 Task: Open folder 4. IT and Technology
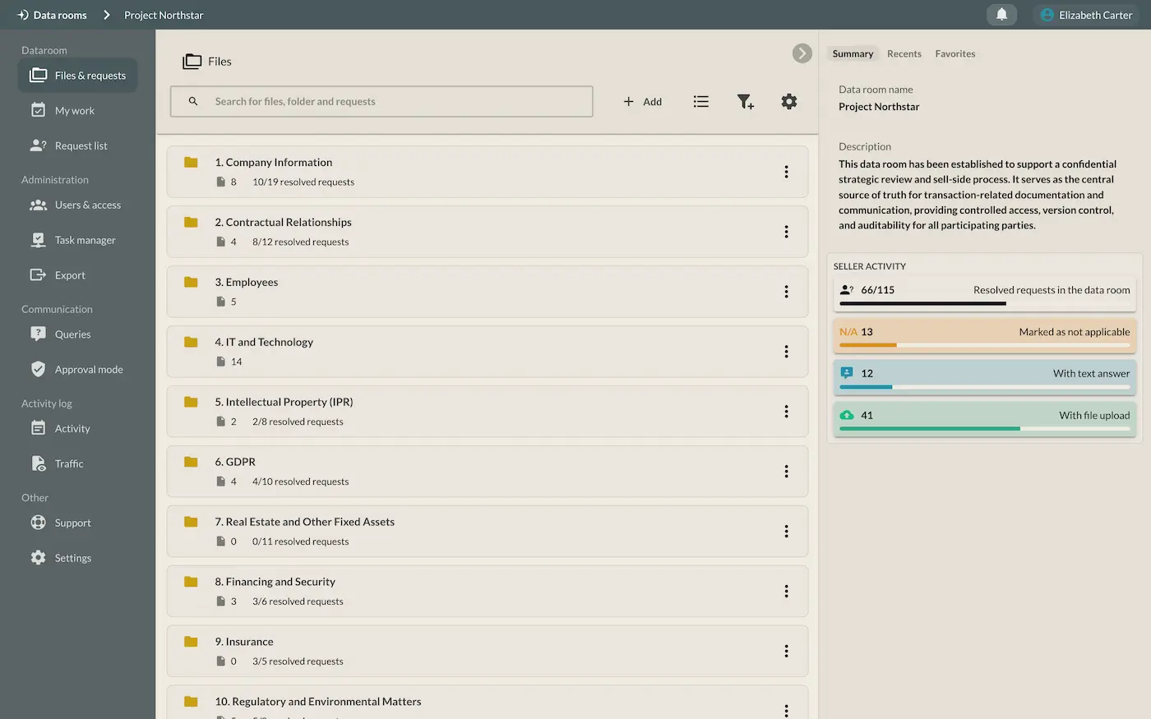pos(488,352)
